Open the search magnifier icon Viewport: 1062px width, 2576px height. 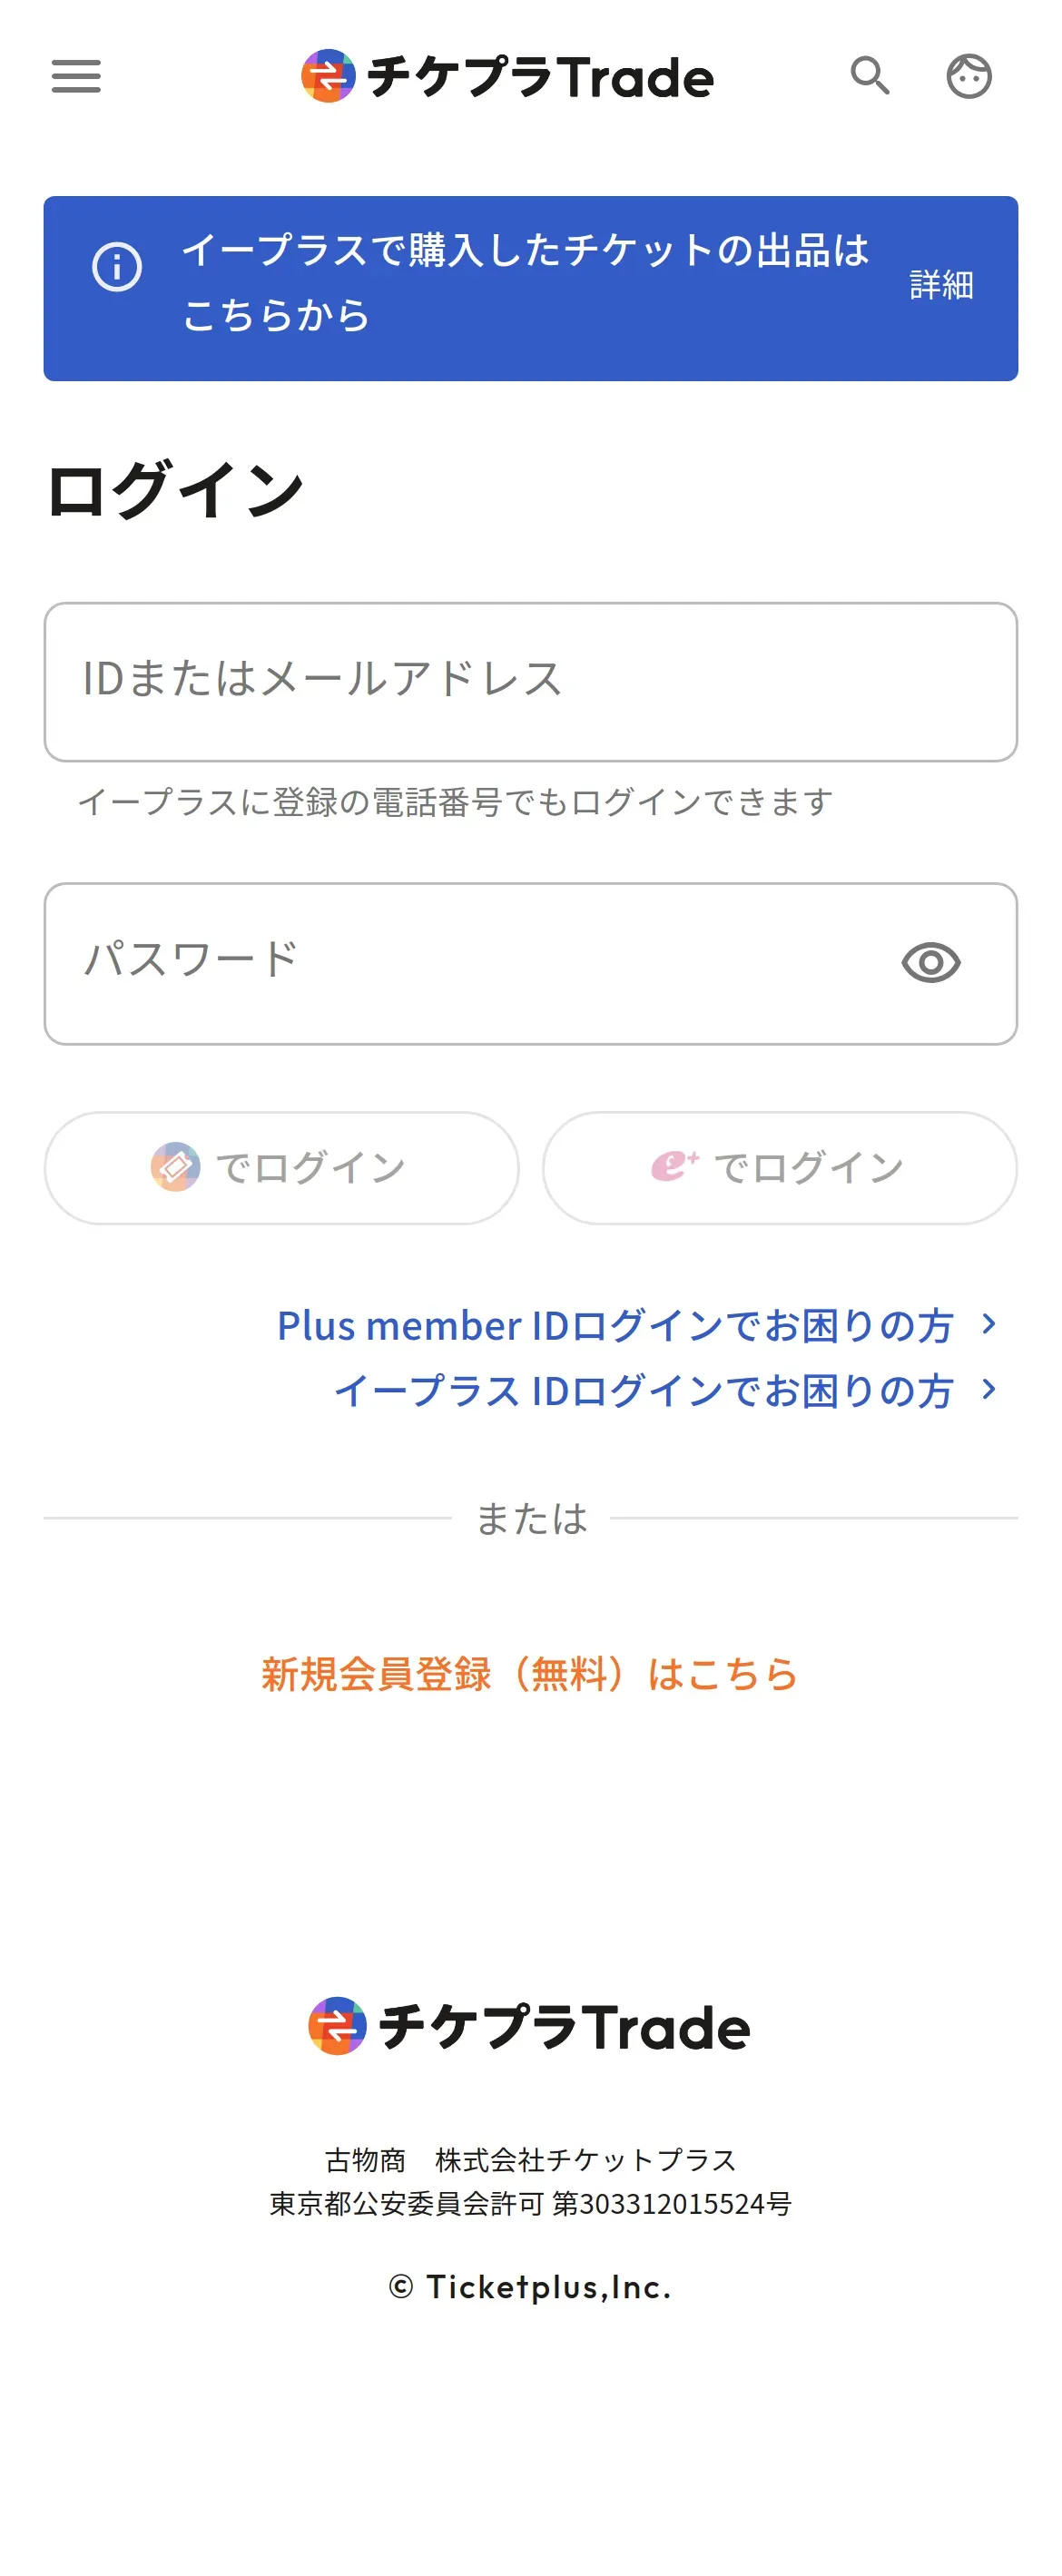[x=869, y=76]
